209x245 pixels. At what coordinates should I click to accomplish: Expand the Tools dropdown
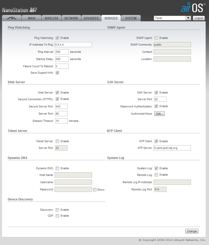[188, 18]
